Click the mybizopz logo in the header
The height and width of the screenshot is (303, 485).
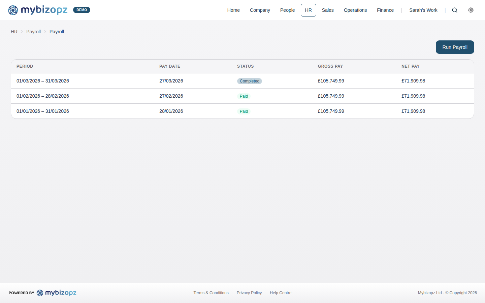tap(38, 10)
